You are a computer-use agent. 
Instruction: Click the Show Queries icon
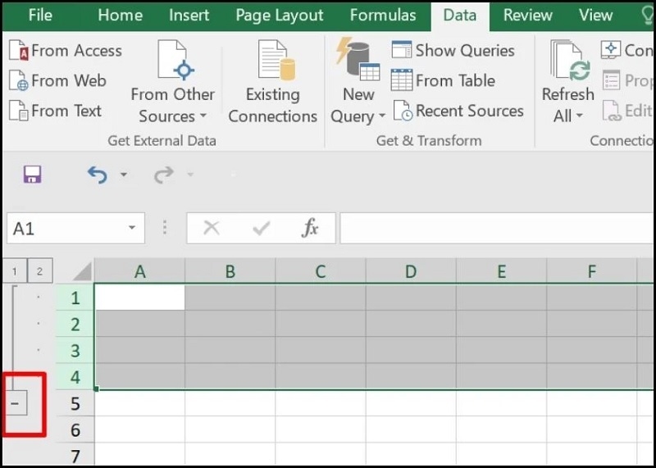click(x=401, y=51)
